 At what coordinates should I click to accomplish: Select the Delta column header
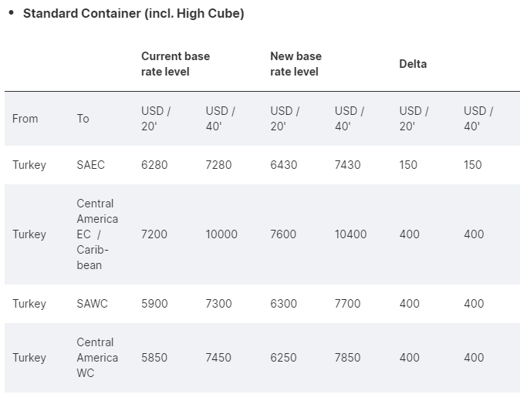point(413,64)
